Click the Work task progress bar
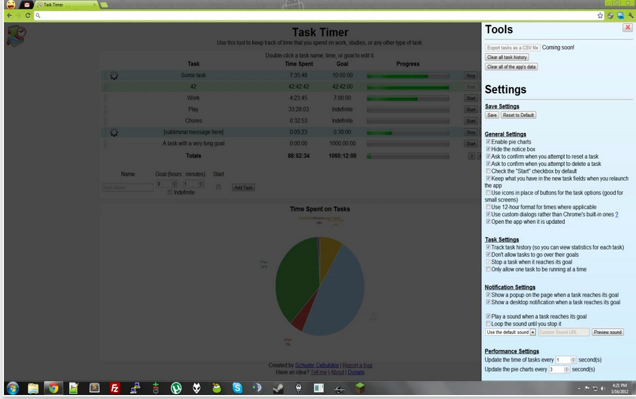 (408, 99)
